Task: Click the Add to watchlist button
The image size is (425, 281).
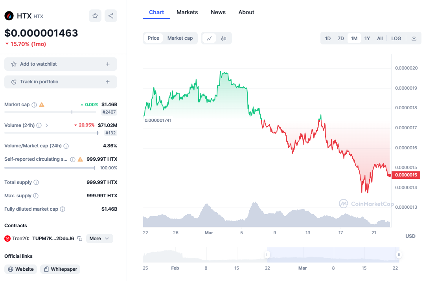Action: (61, 64)
